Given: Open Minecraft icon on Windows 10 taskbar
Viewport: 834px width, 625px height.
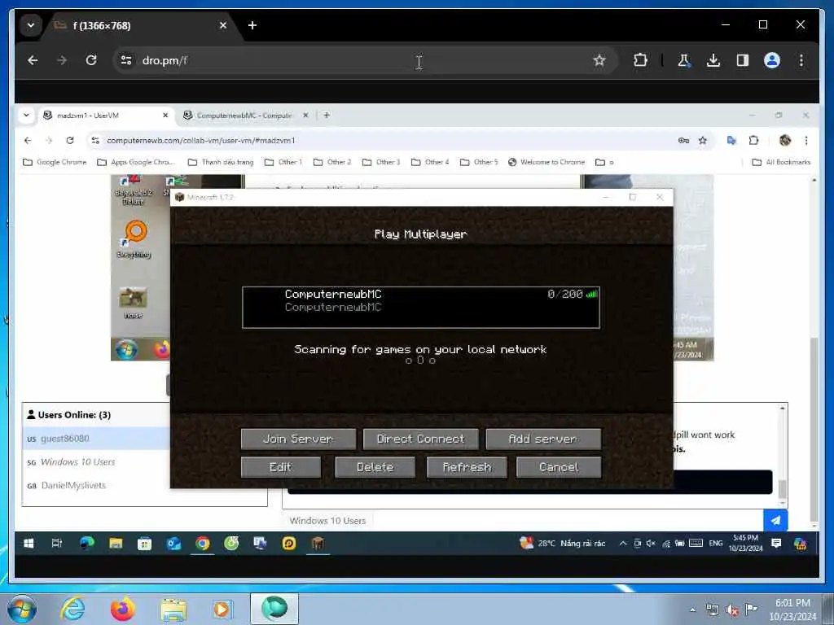Looking at the screenshot, I should [318, 543].
